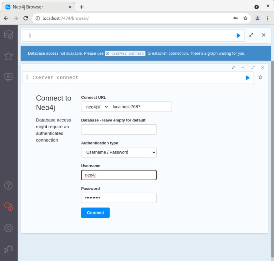Run the top editor command play button
274x261 pixels.
(x=238, y=35)
